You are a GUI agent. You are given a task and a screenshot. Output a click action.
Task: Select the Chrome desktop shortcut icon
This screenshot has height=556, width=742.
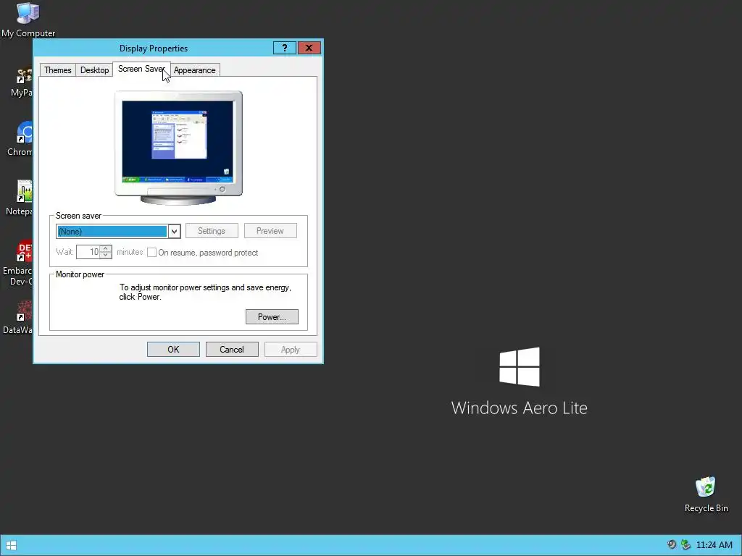21,139
